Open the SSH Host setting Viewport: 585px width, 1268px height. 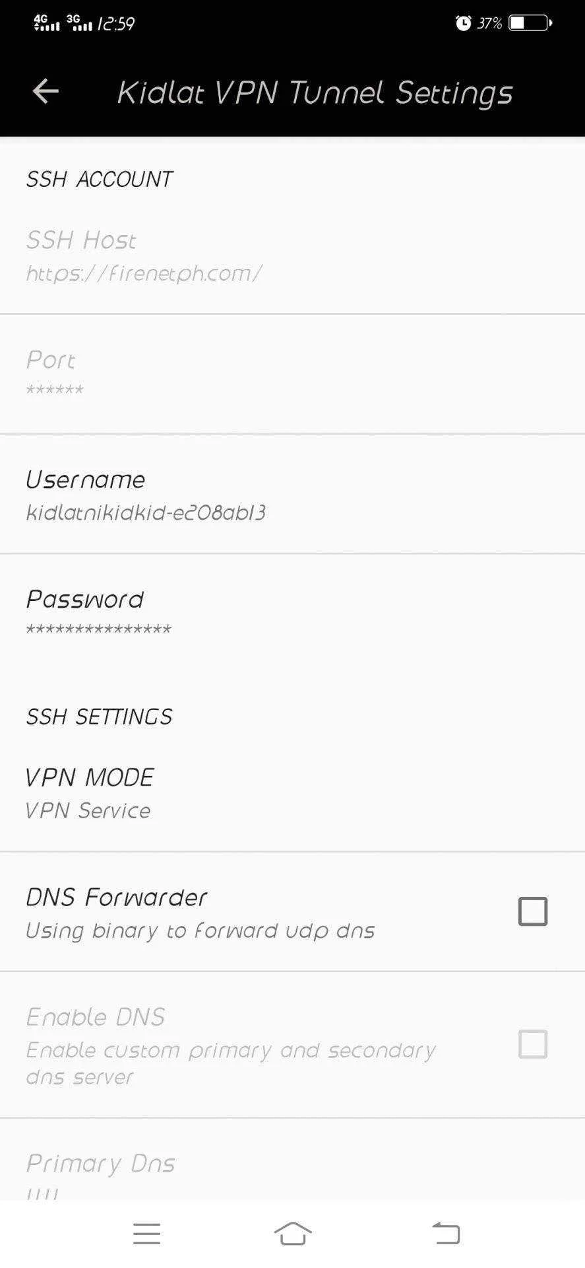[292, 255]
